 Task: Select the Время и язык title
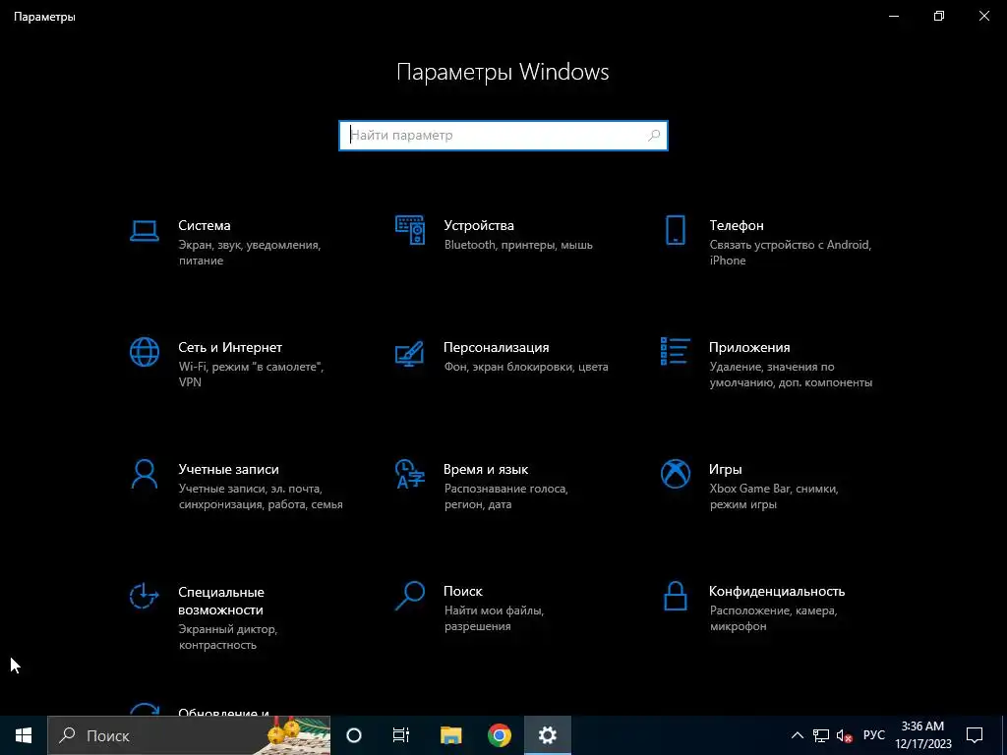[x=486, y=469]
